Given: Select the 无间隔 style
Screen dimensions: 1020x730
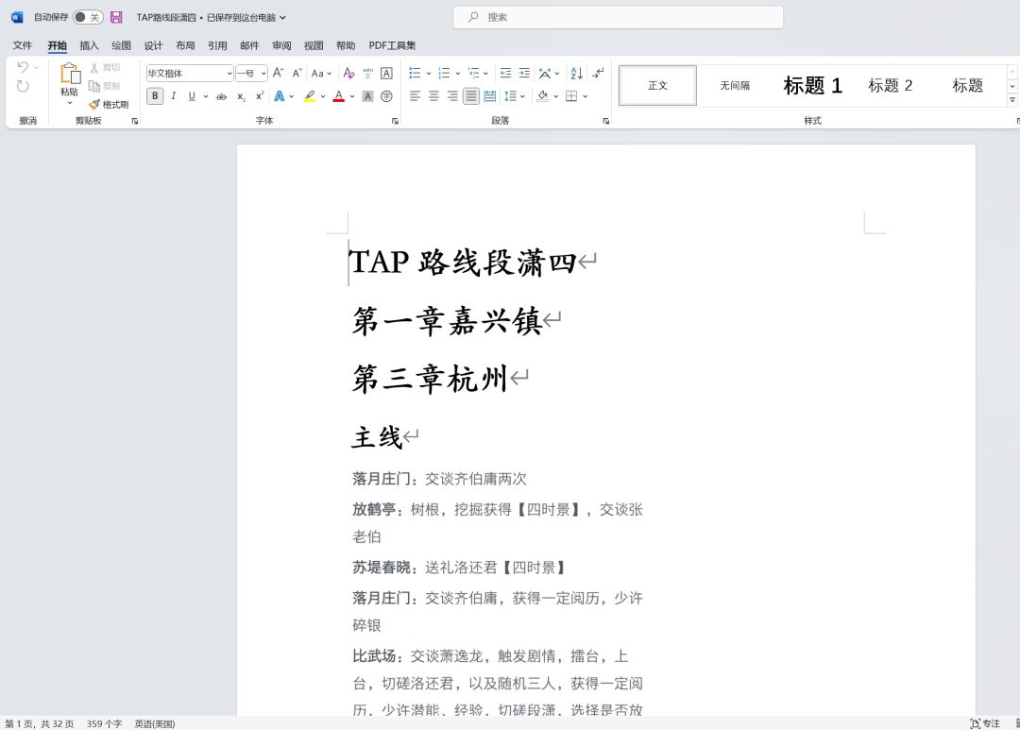Looking at the screenshot, I should click(x=735, y=85).
